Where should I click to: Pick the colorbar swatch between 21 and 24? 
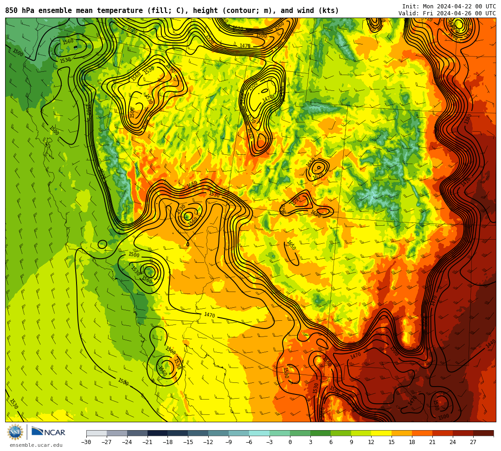point(443,433)
